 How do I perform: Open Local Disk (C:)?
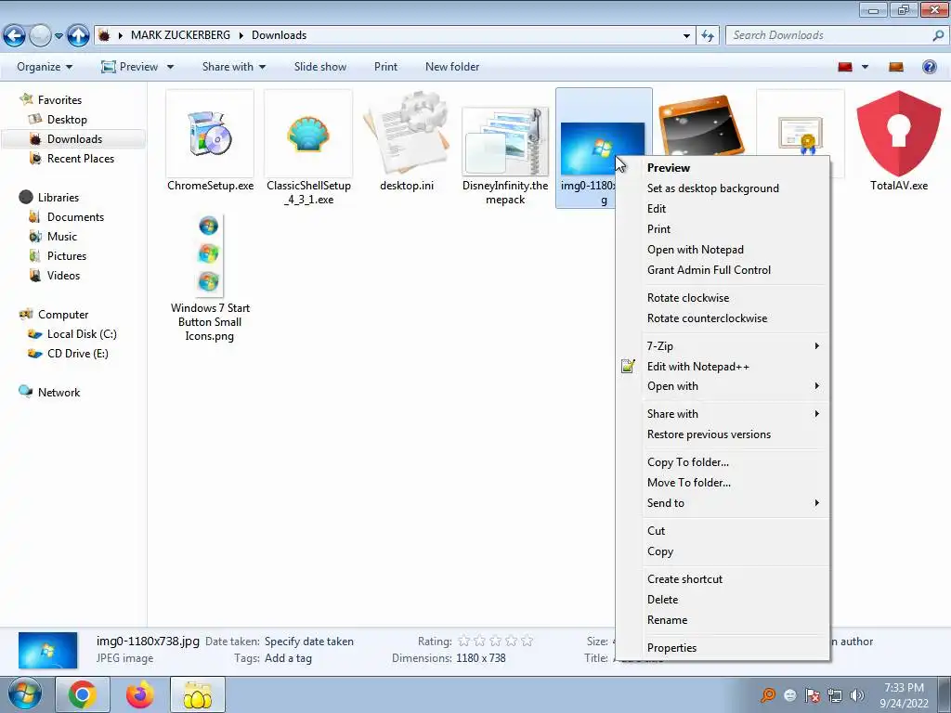click(82, 334)
